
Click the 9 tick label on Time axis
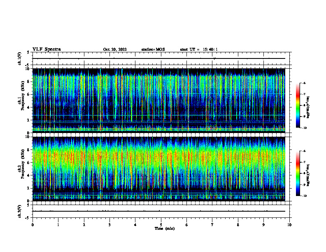263,225
